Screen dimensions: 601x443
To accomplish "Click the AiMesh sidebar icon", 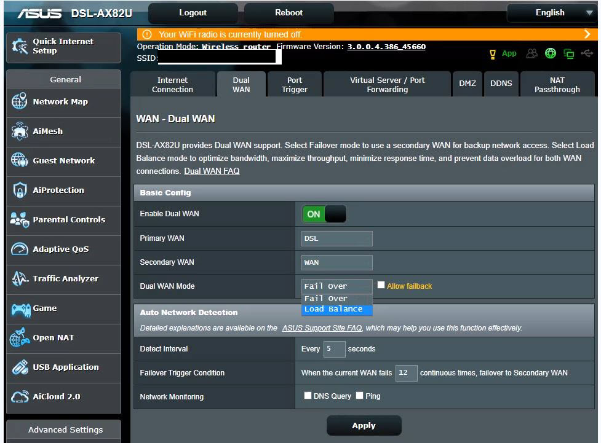I will 19,131.
